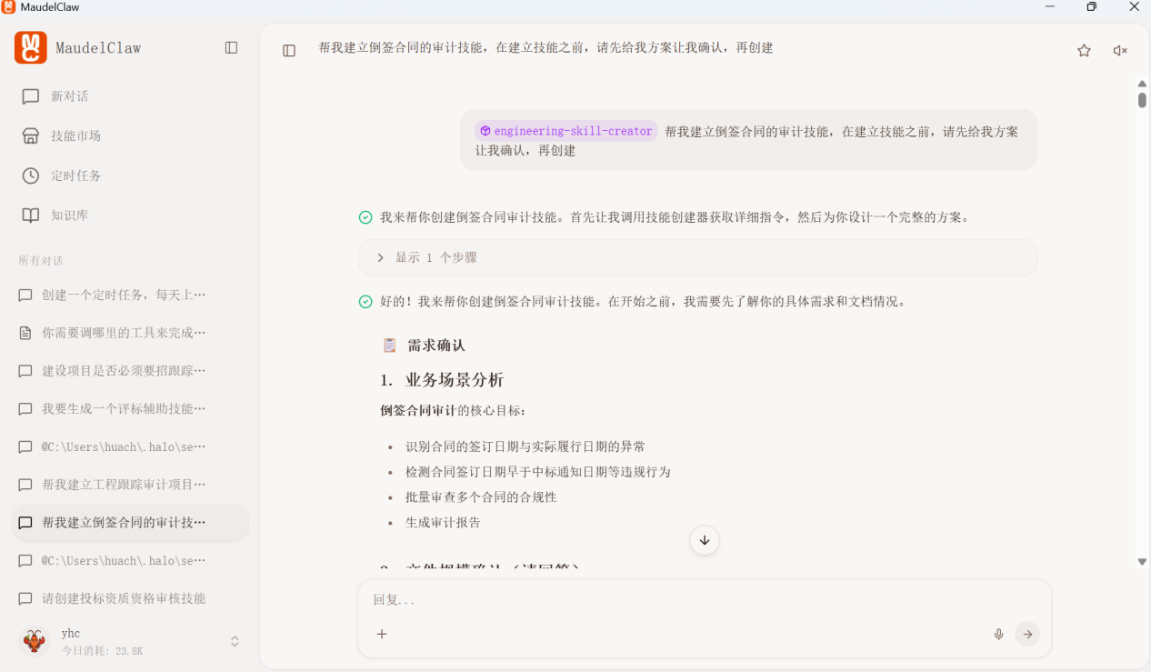Click the MaudelClaw logo icon in sidebar
Image resolution: width=1151 pixels, height=672 pixels.
coord(31,47)
